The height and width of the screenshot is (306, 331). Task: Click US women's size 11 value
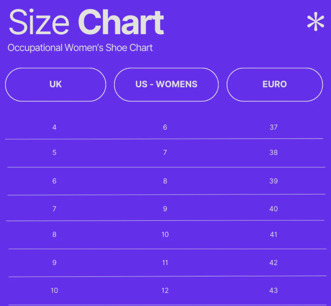click(165, 263)
